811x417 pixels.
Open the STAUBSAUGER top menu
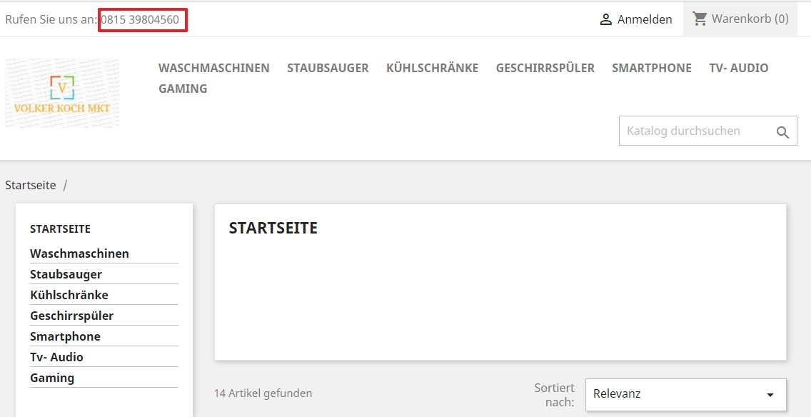328,69
